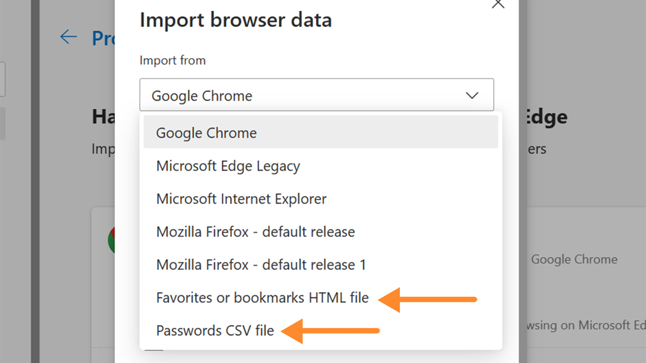Click the blue Profiles breadcrumb text
The width and height of the screenshot is (646, 363).
(103, 38)
